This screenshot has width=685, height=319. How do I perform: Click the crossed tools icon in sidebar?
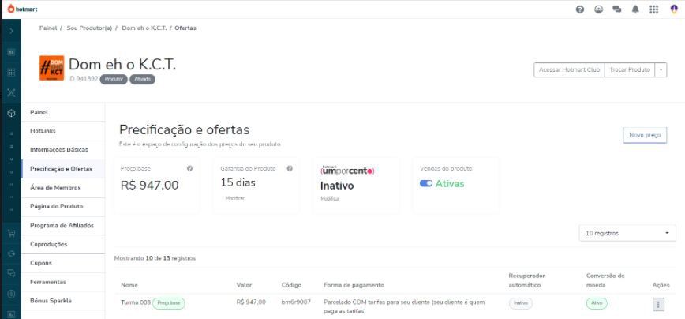tap(11, 92)
